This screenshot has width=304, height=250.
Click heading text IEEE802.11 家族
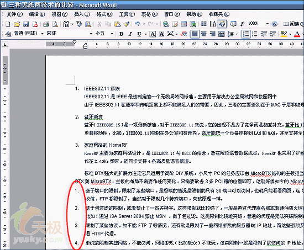(x=102, y=89)
